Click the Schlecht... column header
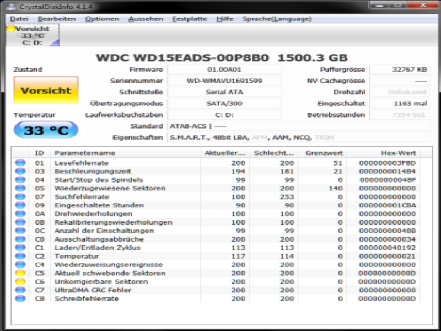Viewport: 441px width, 331px height. 273,153
